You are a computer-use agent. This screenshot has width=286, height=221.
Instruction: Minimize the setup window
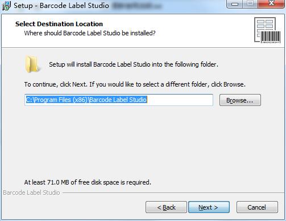point(235,4)
